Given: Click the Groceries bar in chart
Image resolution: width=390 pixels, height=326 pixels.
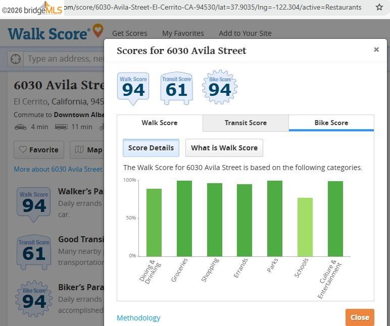Looking at the screenshot, I should pyautogui.click(x=184, y=219).
